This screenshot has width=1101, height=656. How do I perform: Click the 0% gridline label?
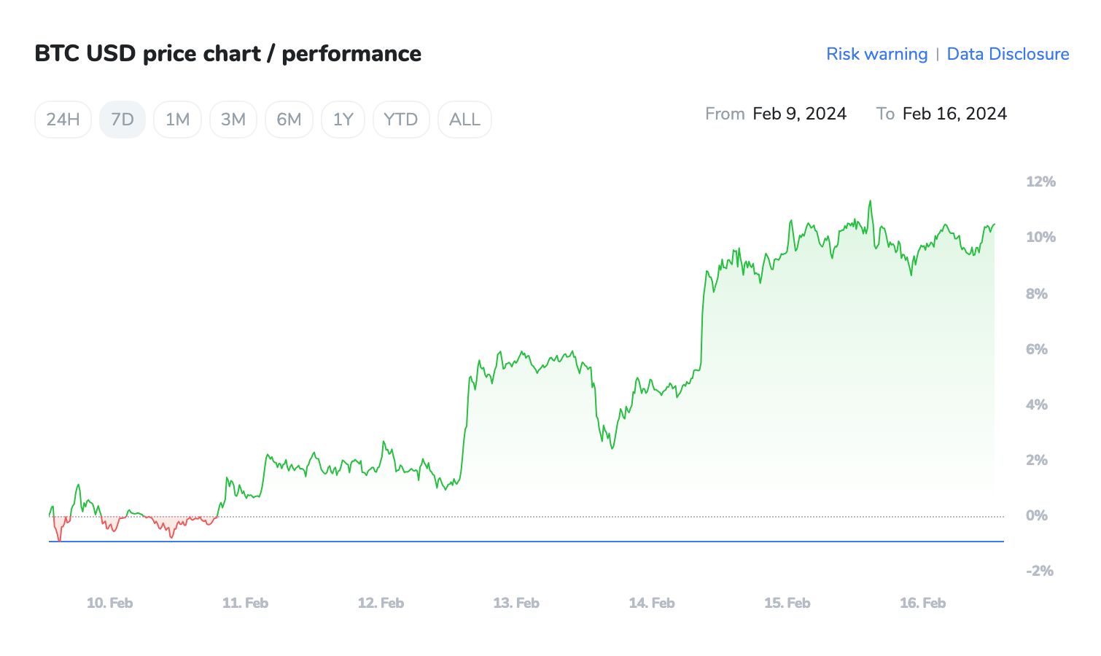[1035, 515]
